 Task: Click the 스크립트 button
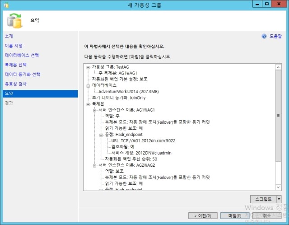pyautogui.click(x=263, y=199)
